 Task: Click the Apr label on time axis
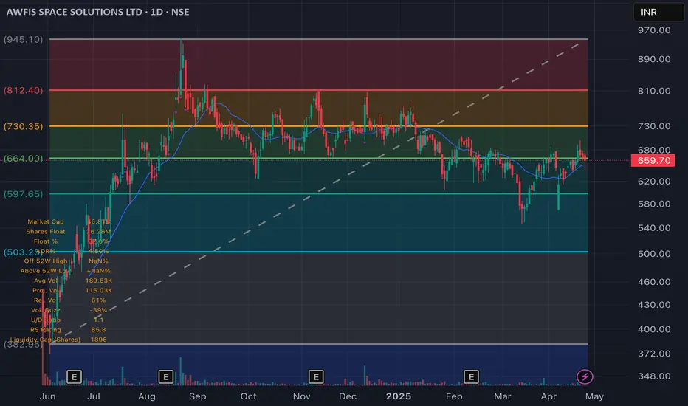coord(548,396)
